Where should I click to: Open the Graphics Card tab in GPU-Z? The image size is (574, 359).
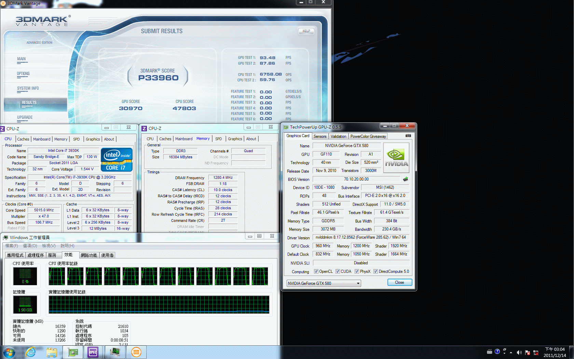298,136
